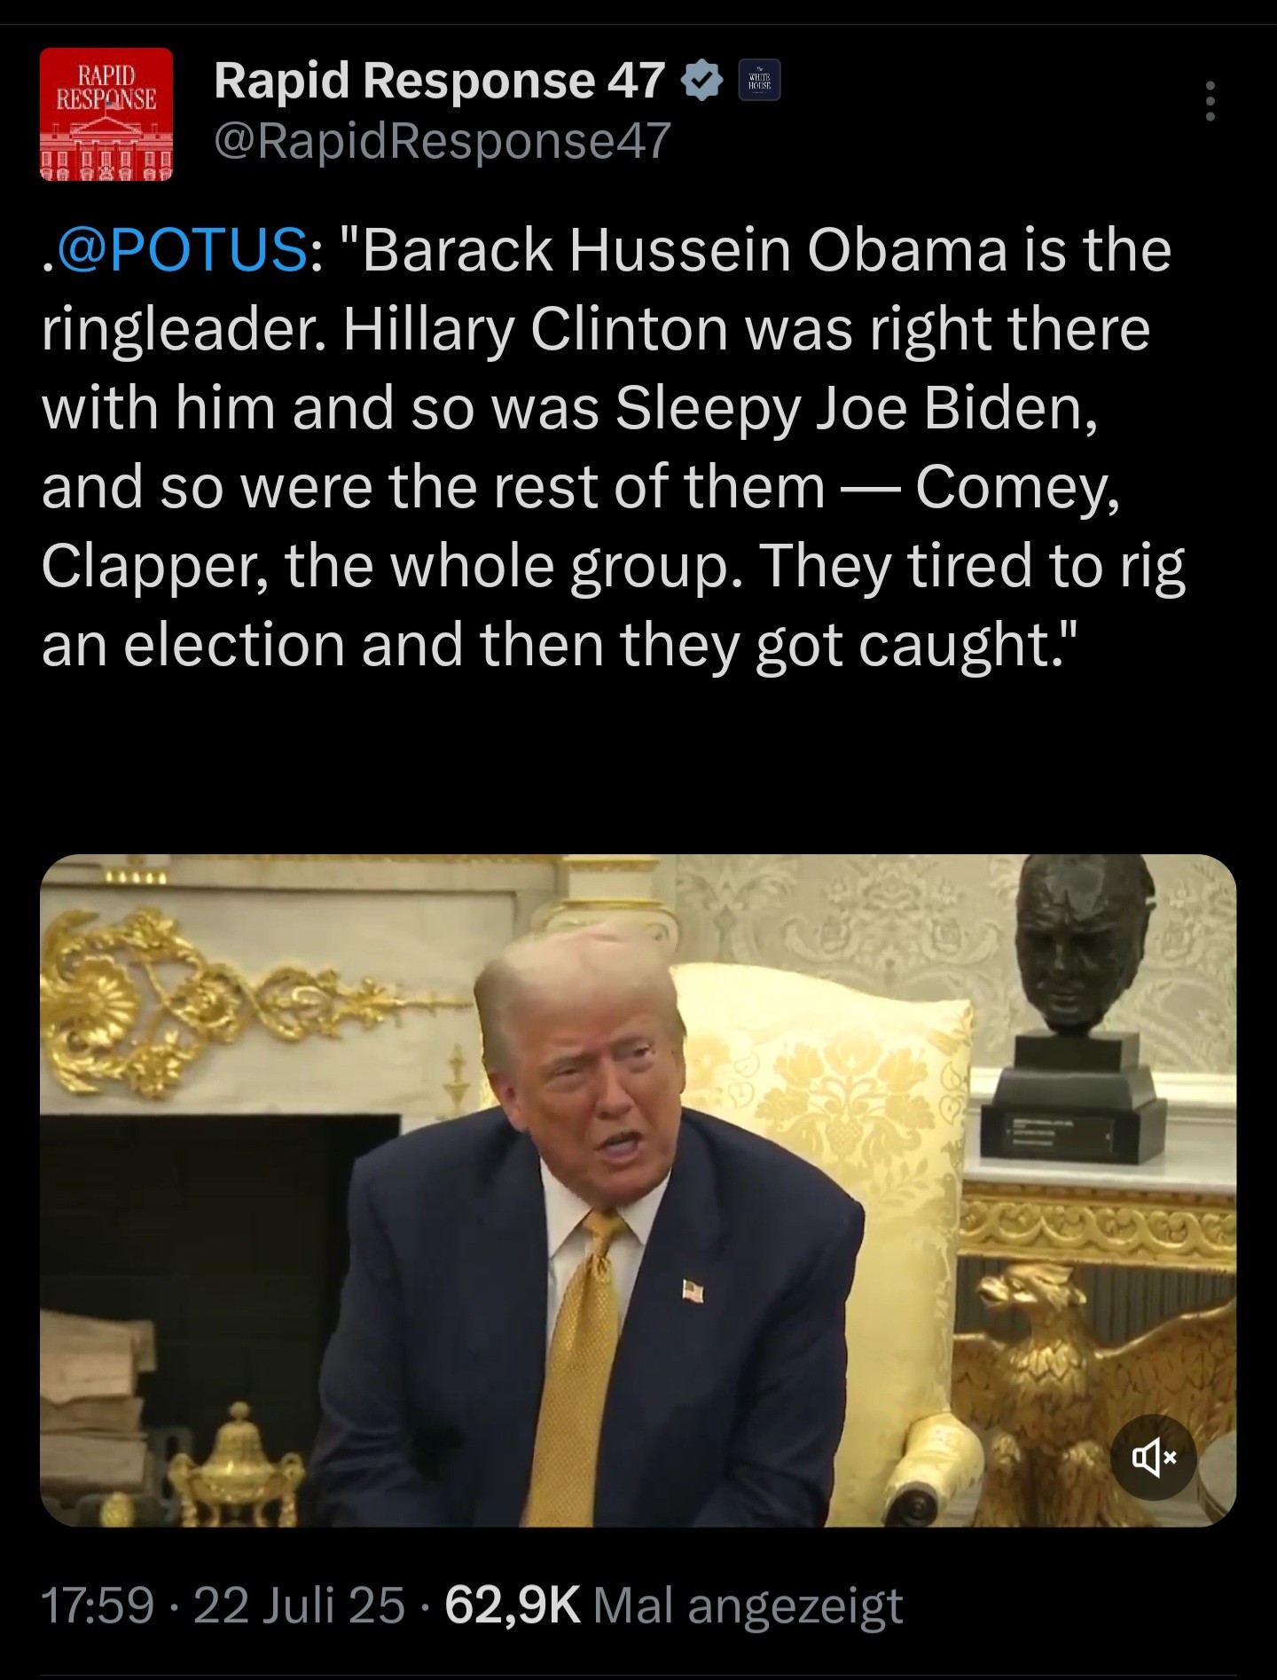Open the Rapid Response profile avatar

106,114
